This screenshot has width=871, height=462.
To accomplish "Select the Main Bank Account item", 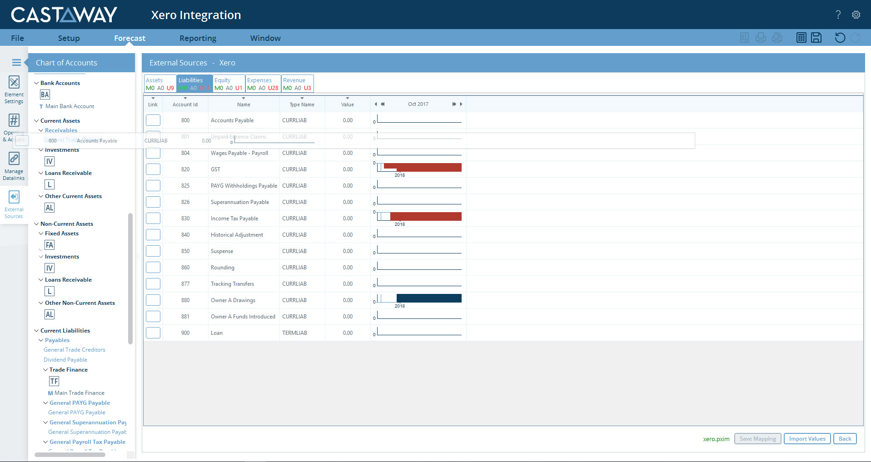I will pyautogui.click(x=70, y=106).
